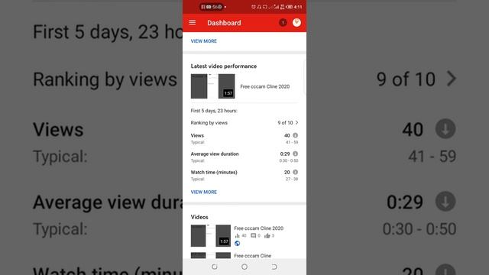Open 'Free cccam Cline 2020' thumbnail in Videos list
This screenshot has height=275, width=489.
click(211, 236)
